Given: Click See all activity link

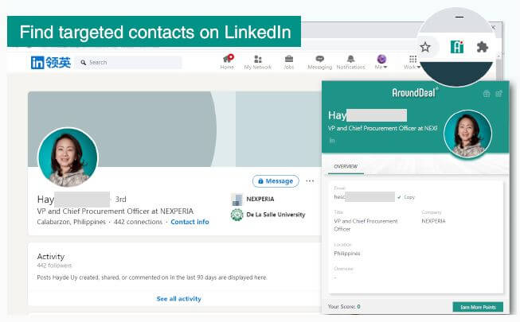Looking at the screenshot, I should point(178,298).
